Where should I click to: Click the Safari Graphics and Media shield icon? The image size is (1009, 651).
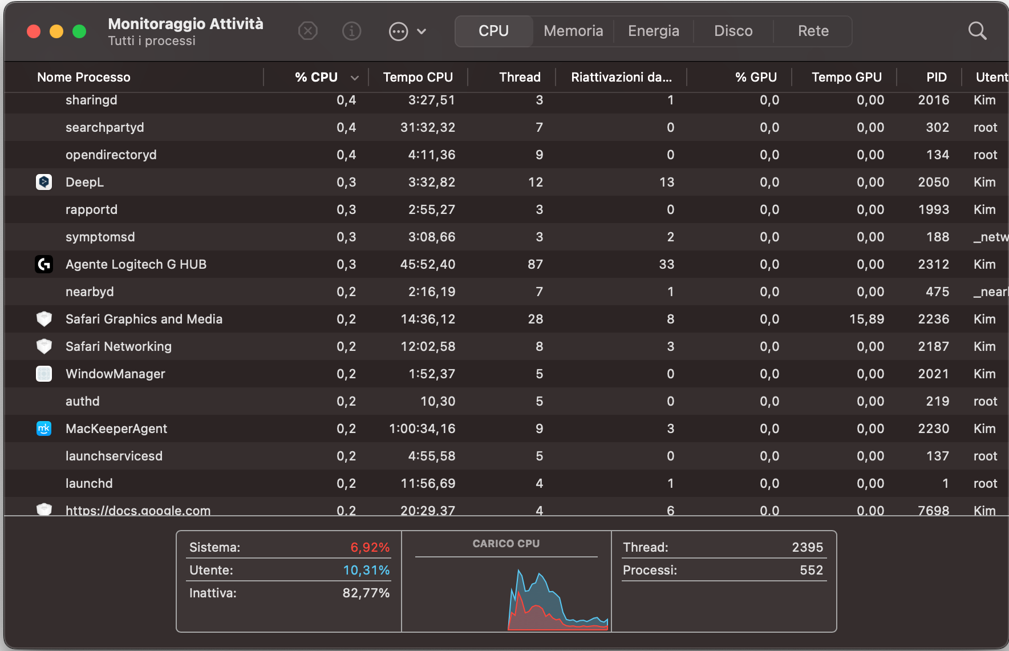pos(44,319)
